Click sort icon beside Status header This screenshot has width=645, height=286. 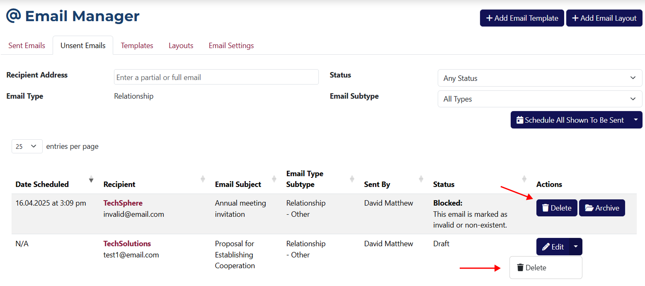coord(524,179)
